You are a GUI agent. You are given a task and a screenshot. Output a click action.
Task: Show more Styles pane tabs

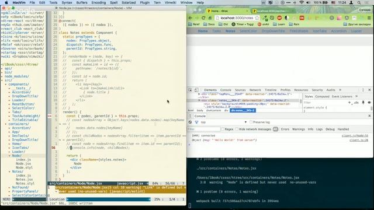tap(356, 96)
